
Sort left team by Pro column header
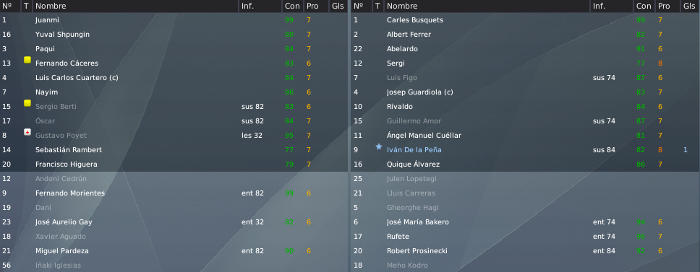click(x=312, y=6)
